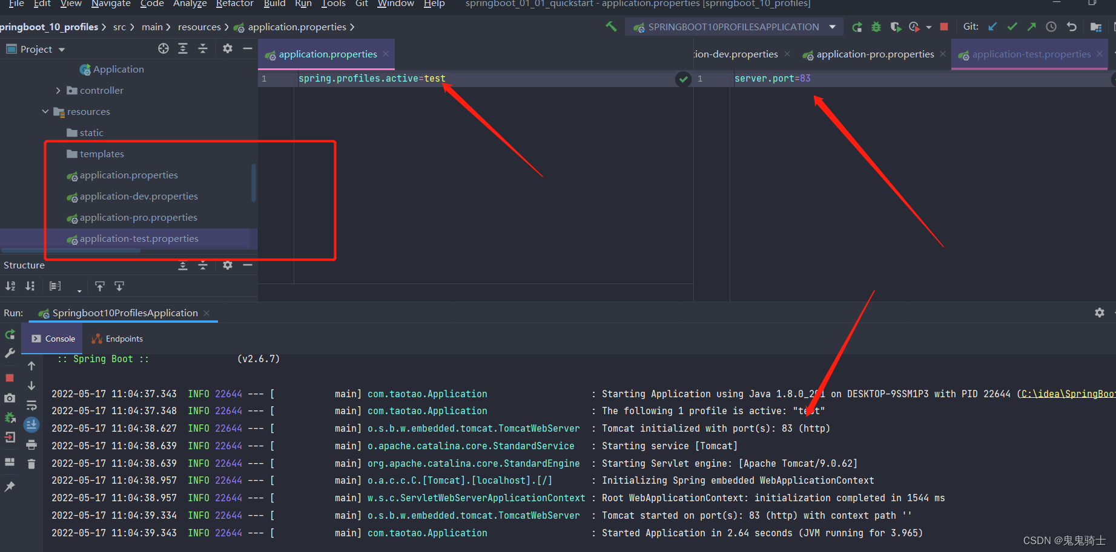Toggle alphabetical sort in Structure panel
Image resolution: width=1116 pixels, height=552 pixels.
click(10, 286)
